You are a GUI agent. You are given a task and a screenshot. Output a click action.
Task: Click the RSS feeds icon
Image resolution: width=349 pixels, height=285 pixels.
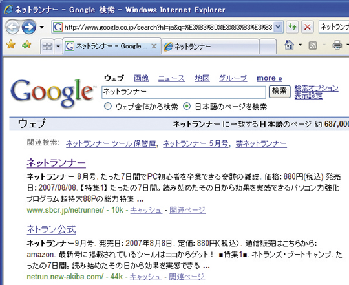[x=313, y=45]
